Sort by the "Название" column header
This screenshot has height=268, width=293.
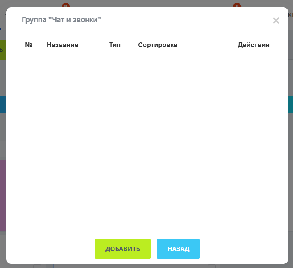pos(62,45)
